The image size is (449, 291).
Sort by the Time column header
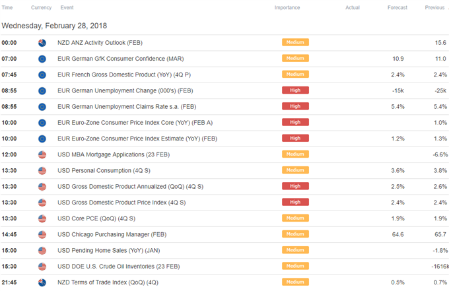(7, 8)
